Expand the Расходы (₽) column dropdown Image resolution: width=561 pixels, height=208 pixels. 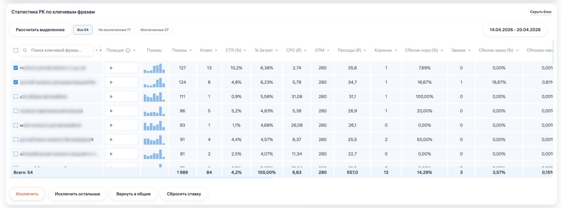364,50
